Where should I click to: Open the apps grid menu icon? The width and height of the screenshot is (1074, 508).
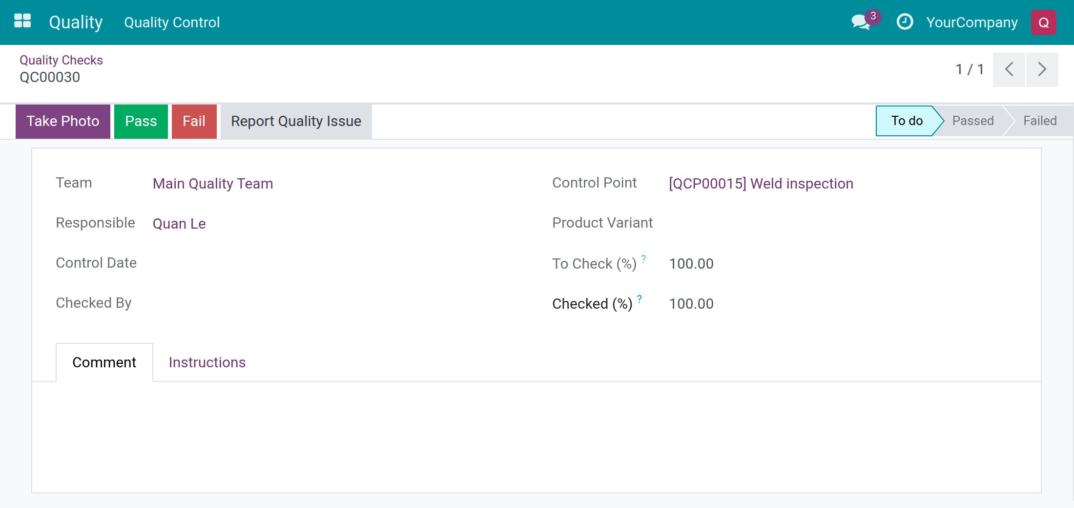(x=22, y=21)
